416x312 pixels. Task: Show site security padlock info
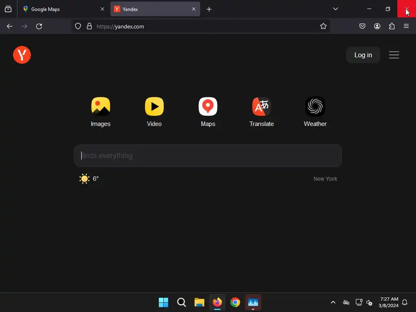(x=89, y=26)
